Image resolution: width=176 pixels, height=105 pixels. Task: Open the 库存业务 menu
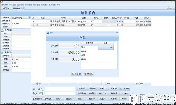click(12, 4)
